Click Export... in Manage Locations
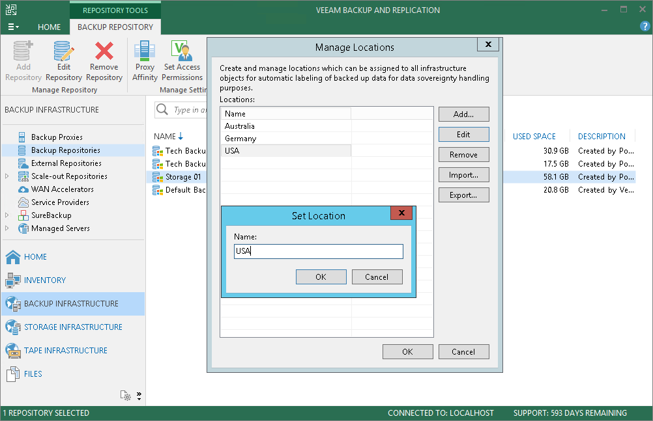653x421 pixels. click(463, 195)
